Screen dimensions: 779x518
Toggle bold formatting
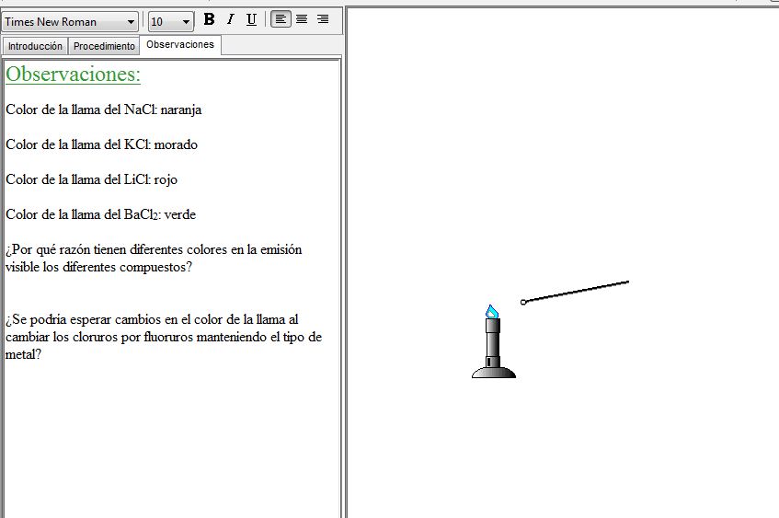pyautogui.click(x=209, y=19)
